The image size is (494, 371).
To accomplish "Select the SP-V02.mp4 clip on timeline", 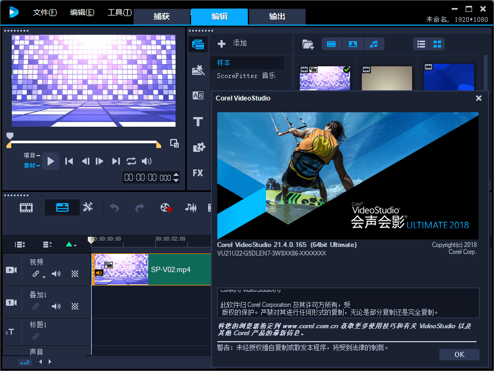I will click(x=151, y=269).
